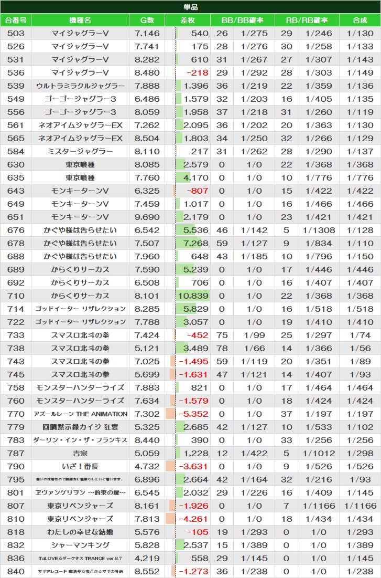Click わたしの幸せな結婚 name
This screenshot has height=578, width=381.
(x=80, y=532)
